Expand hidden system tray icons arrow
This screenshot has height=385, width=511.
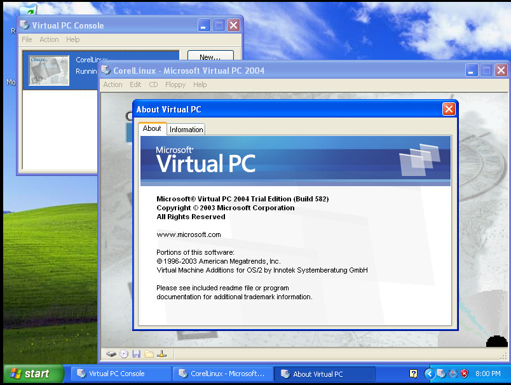tap(429, 374)
